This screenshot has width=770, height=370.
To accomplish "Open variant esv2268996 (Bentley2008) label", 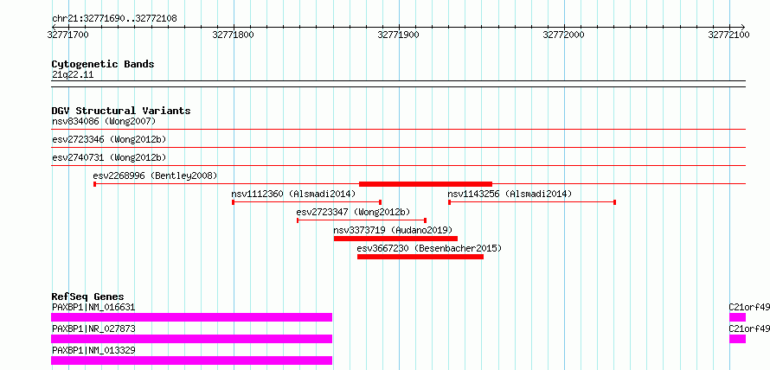I will pos(155,175).
